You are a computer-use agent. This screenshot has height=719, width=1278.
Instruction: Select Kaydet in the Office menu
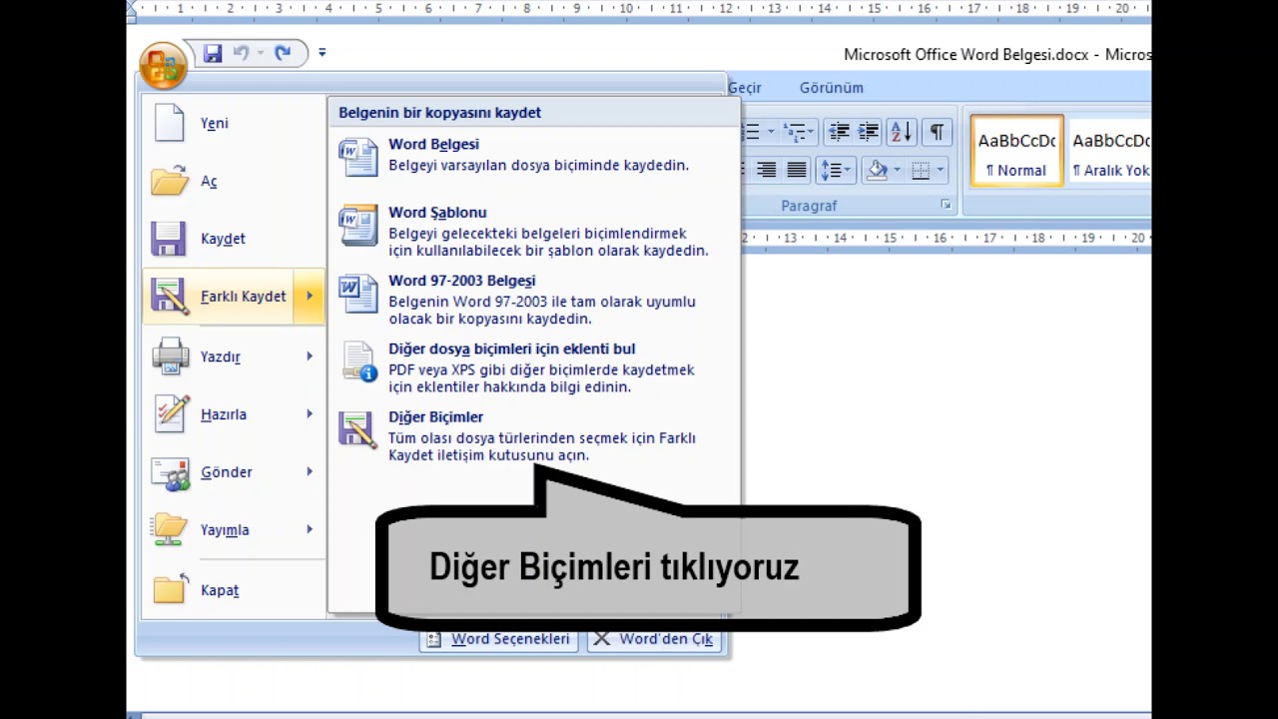234,239
